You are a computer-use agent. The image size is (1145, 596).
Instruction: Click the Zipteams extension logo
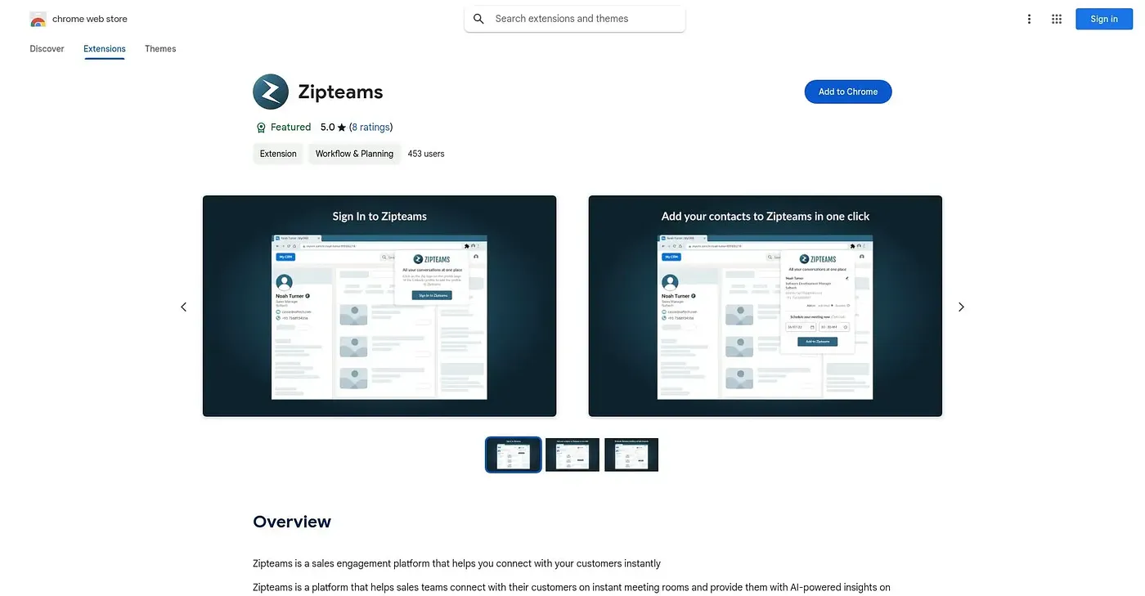click(271, 92)
